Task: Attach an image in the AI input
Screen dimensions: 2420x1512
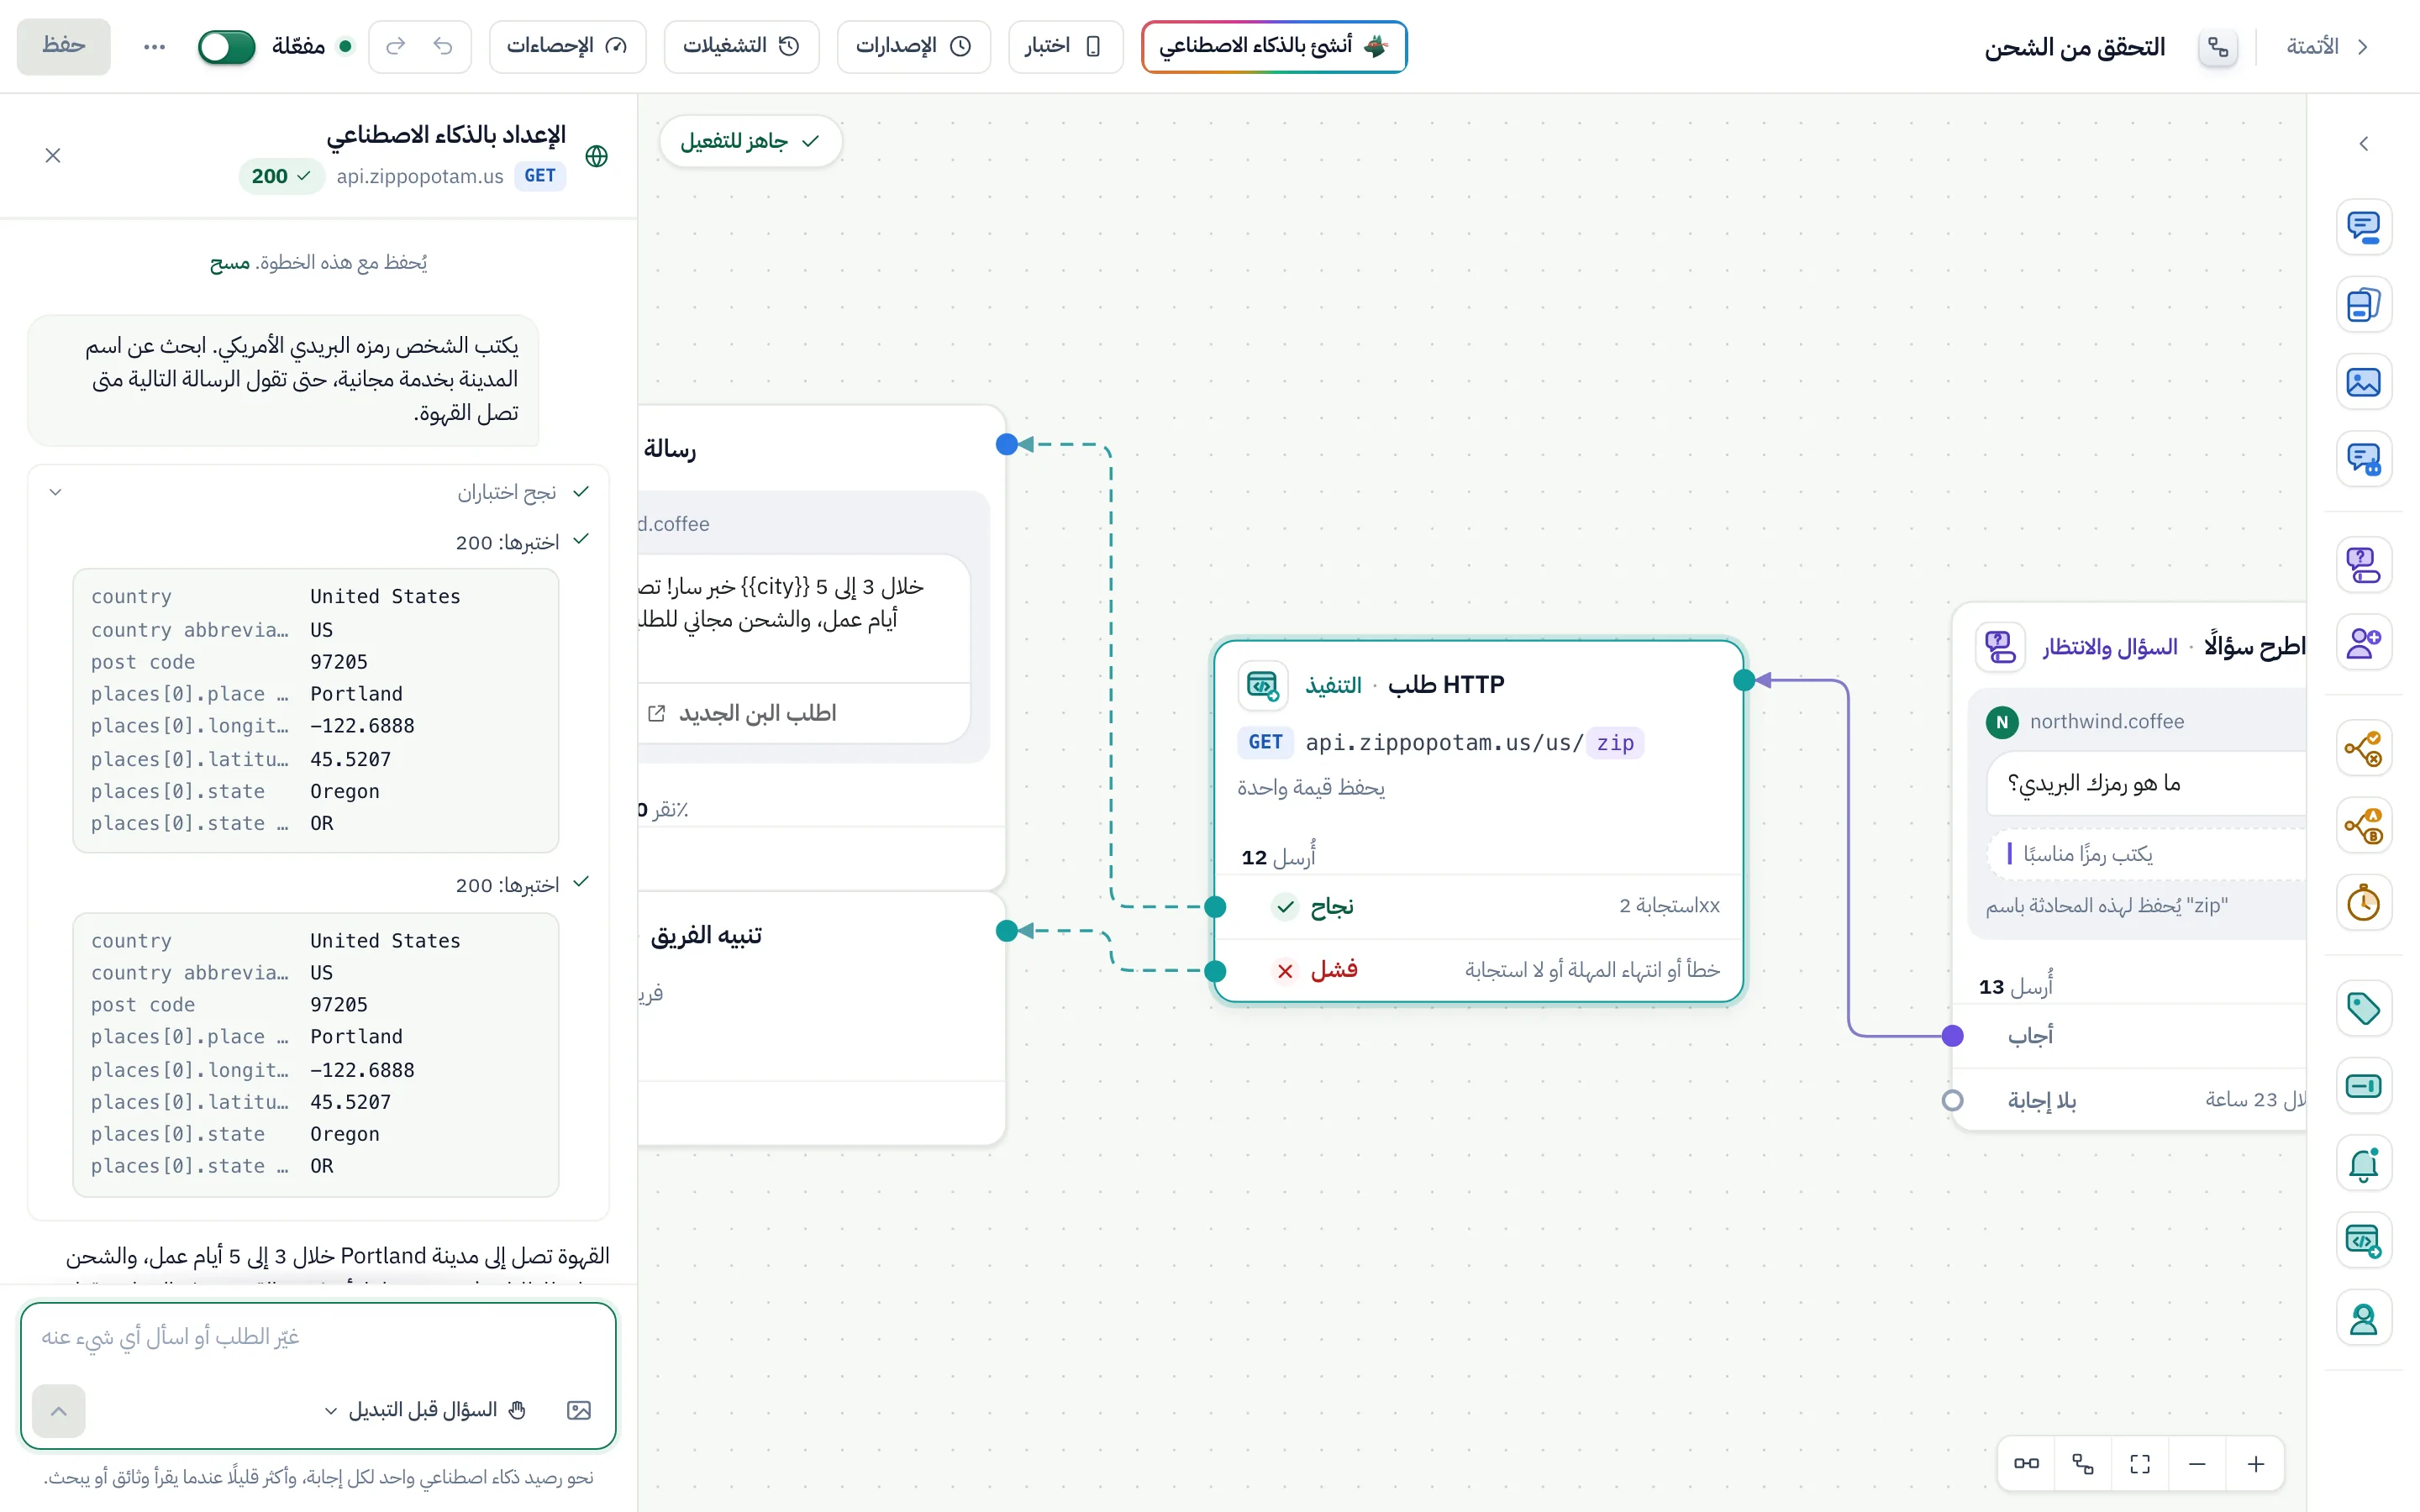Action: (579, 1410)
